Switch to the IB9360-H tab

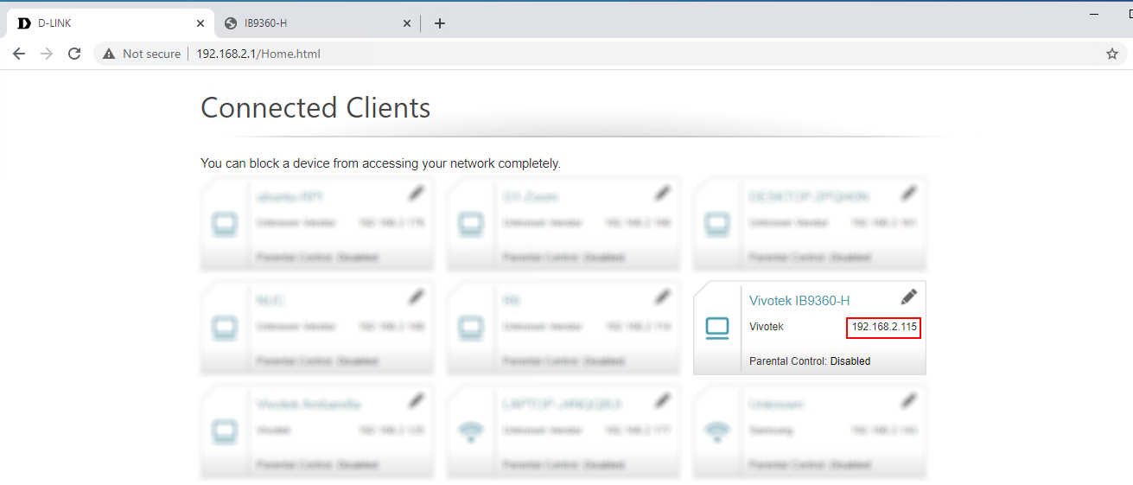point(311,23)
